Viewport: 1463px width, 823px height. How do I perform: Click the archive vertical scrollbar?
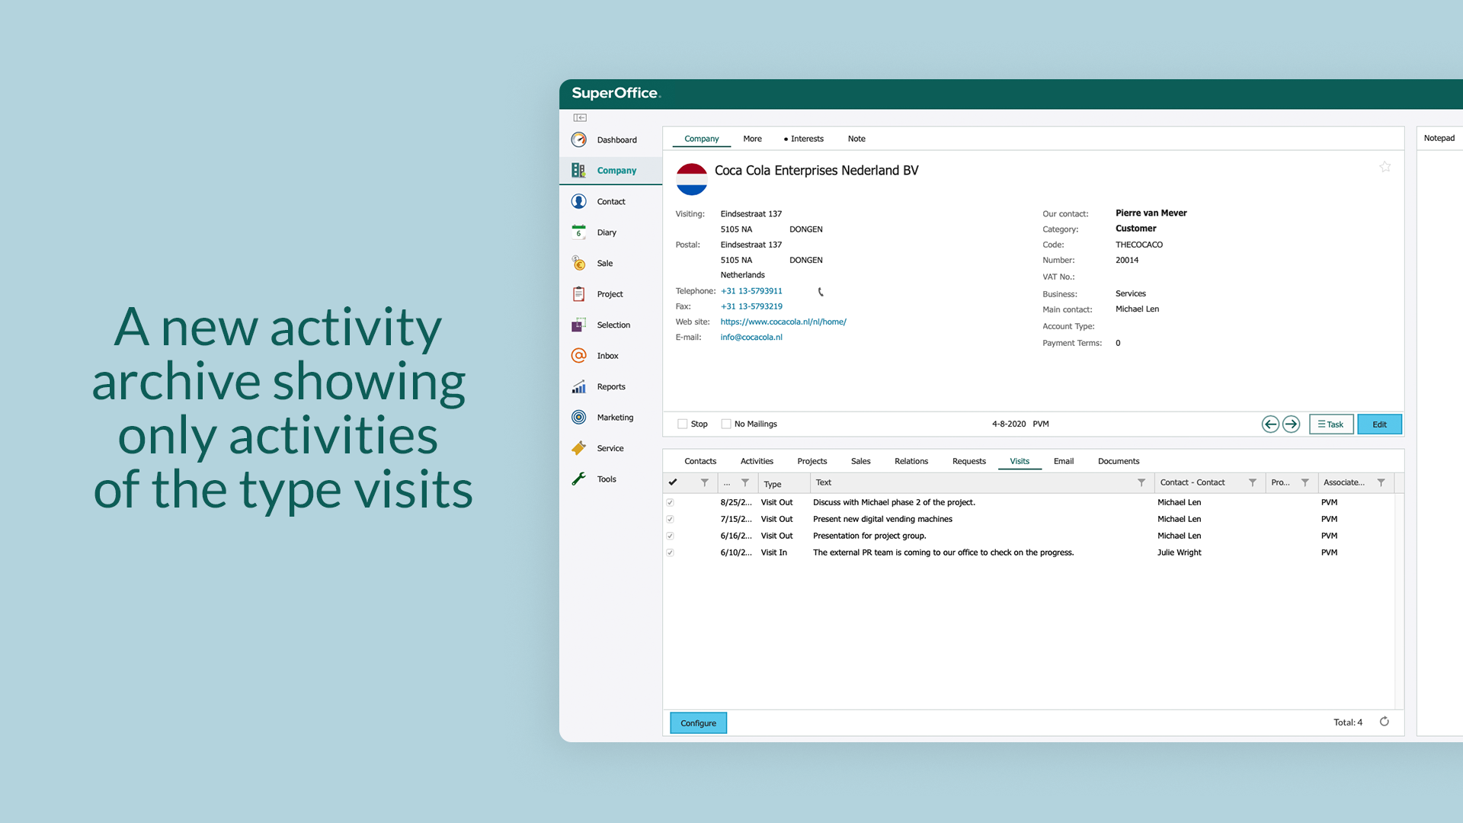(1399, 600)
